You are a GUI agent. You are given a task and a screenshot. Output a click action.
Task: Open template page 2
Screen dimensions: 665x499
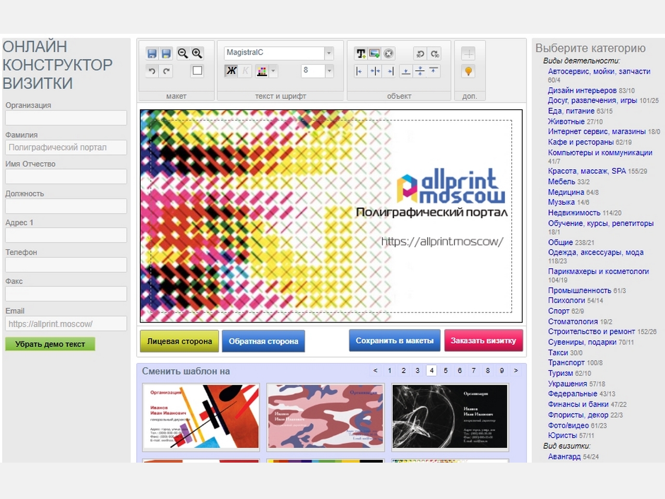pos(404,371)
